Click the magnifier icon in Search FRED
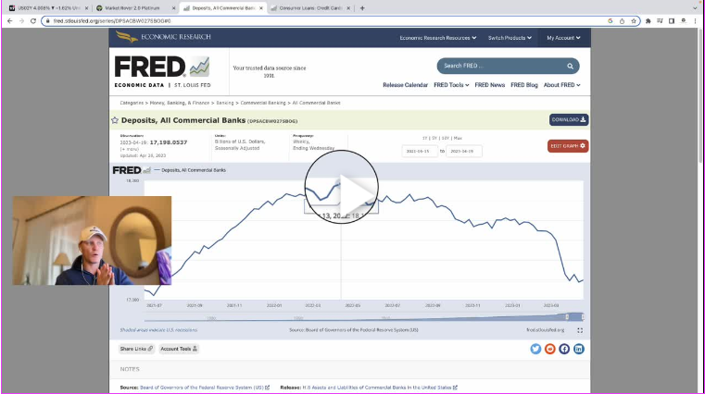The height and width of the screenshot is (394, 705). pyautogui.click(x=570, y=66)
